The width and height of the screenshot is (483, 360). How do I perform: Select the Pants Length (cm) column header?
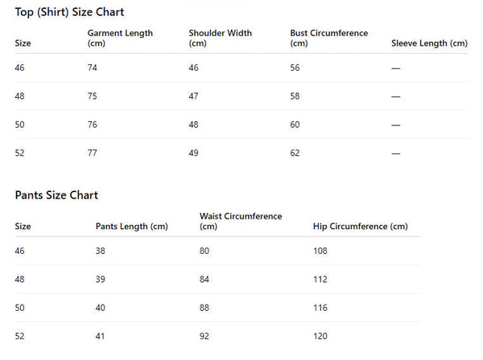131,227
